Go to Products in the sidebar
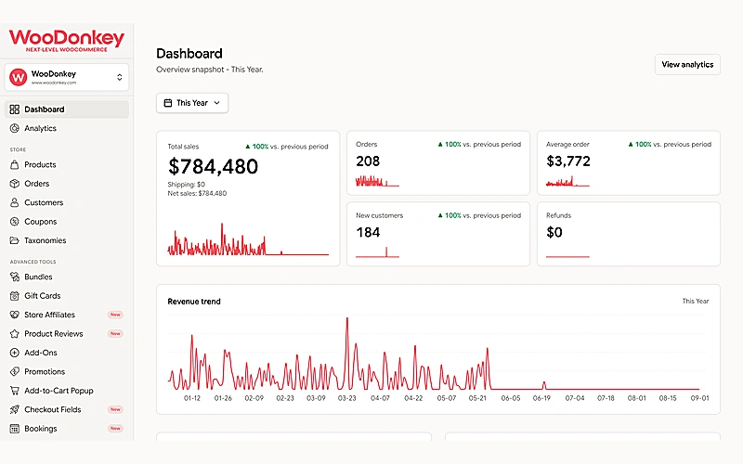 (67, 165)
